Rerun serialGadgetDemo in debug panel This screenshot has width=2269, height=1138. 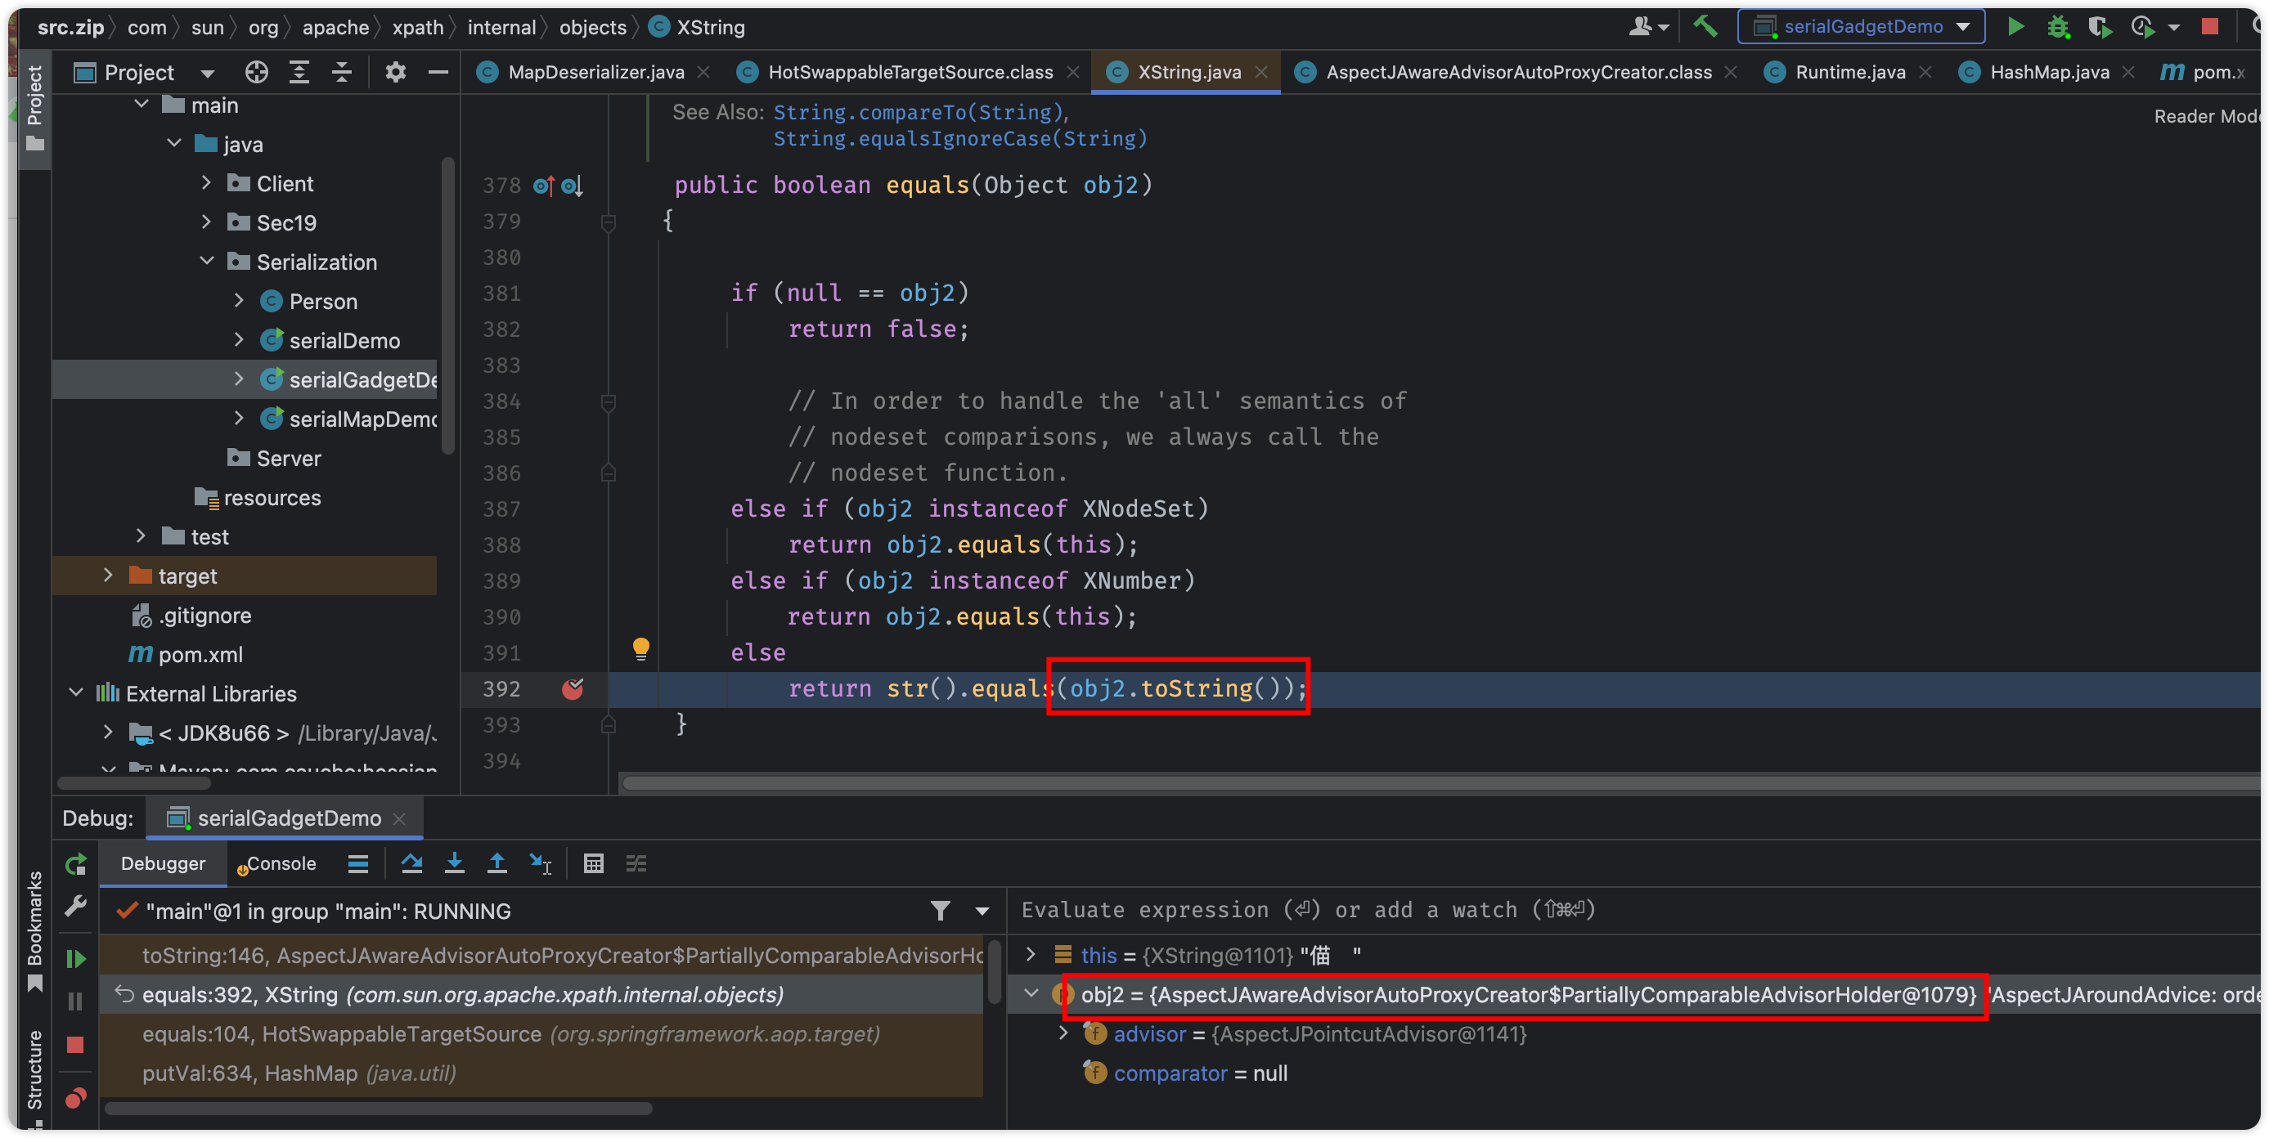pos(76,864)
